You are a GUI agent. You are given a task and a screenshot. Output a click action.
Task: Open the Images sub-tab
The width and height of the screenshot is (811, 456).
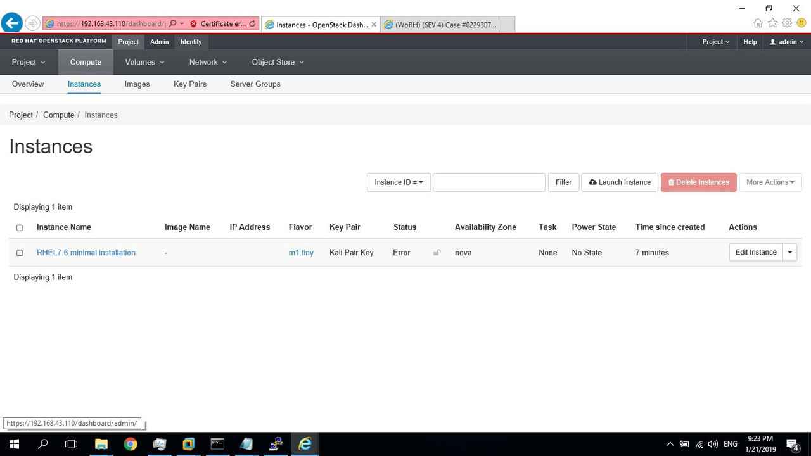coord(137,84)
